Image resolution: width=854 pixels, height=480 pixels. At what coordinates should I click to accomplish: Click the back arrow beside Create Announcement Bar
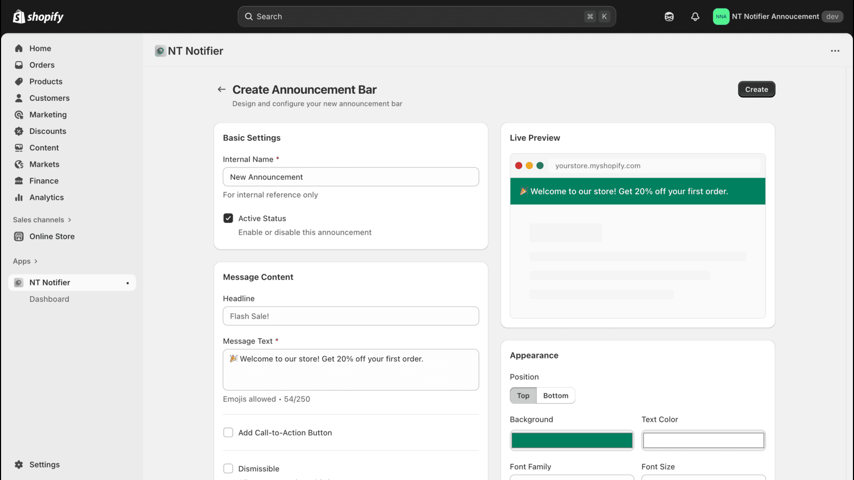222,90
